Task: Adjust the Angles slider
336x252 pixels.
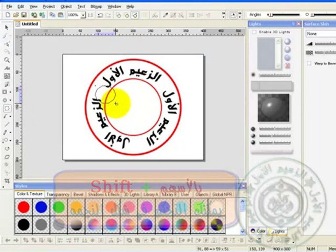Action: click(x=283, y=15)
